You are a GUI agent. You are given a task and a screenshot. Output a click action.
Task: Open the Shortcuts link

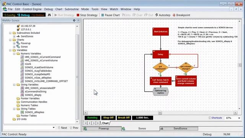click(215, 118)
